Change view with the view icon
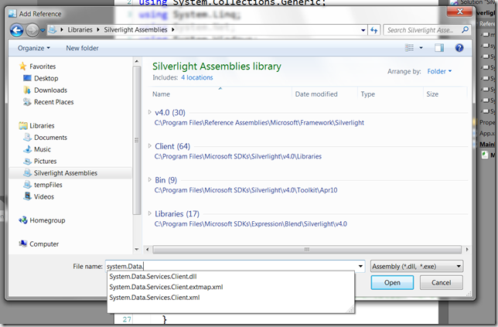The image size is (498, 327). coord(409,48)
